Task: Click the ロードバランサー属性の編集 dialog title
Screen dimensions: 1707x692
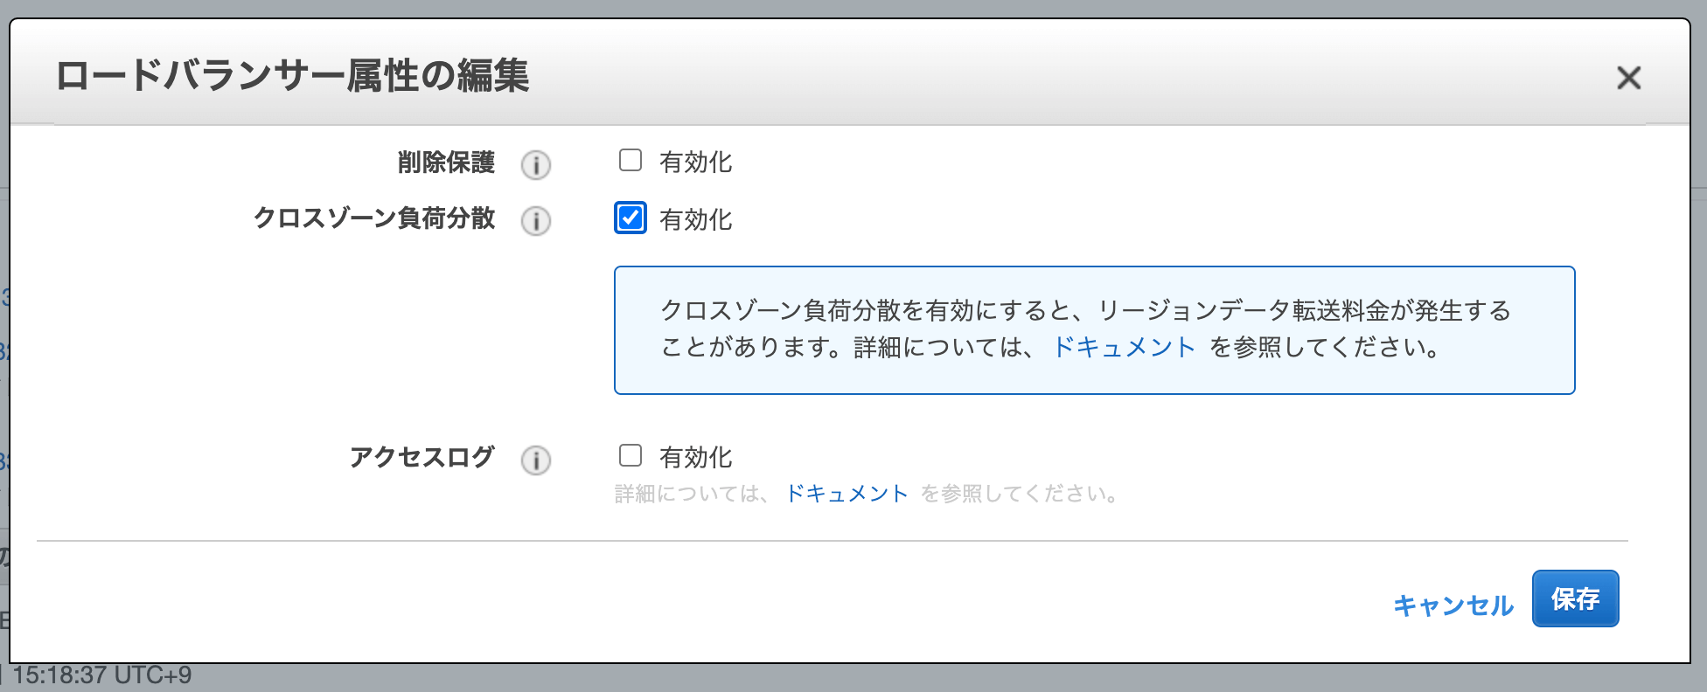Action: 292,75
